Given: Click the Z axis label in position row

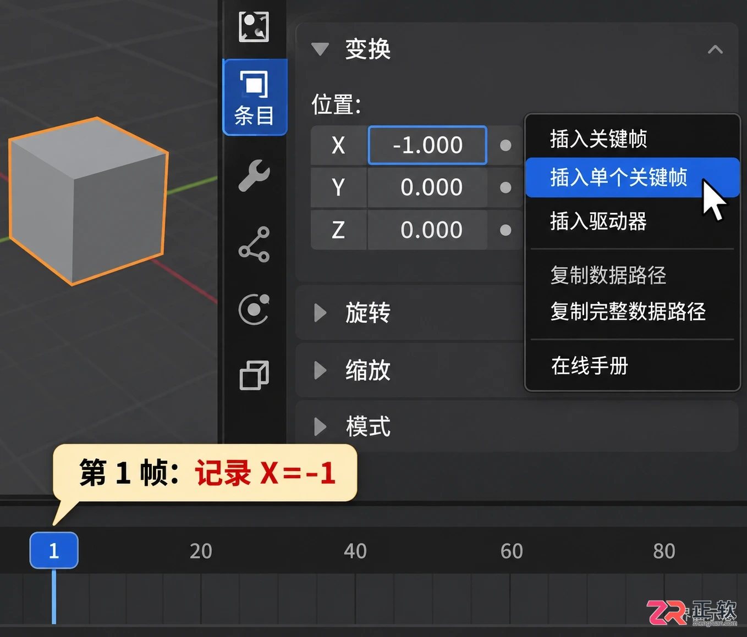Looking at the screenshot, I should point(338,230).
